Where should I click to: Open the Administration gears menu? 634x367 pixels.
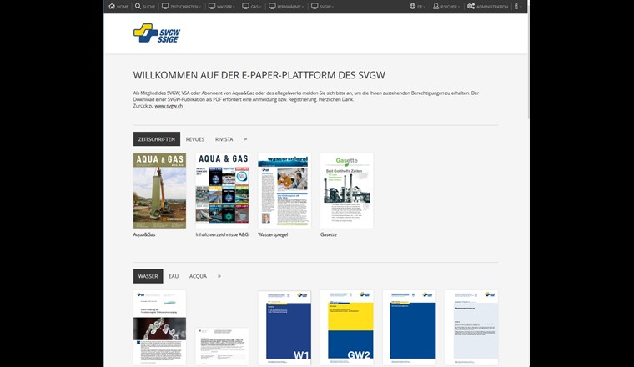point(488,7)
